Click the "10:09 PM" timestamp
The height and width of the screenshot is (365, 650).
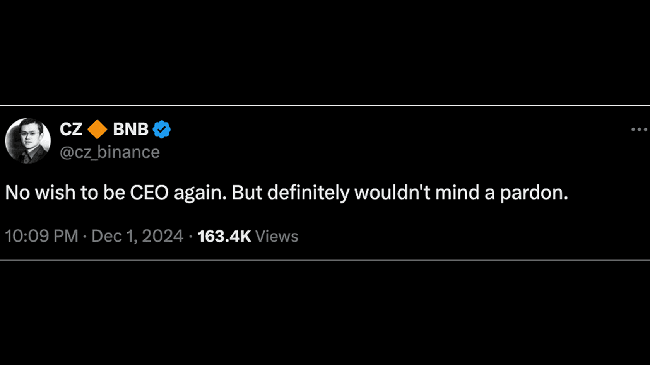pos(41,236)
